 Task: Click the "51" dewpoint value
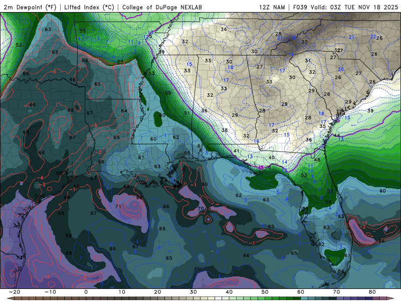click(x=187, y=113)
